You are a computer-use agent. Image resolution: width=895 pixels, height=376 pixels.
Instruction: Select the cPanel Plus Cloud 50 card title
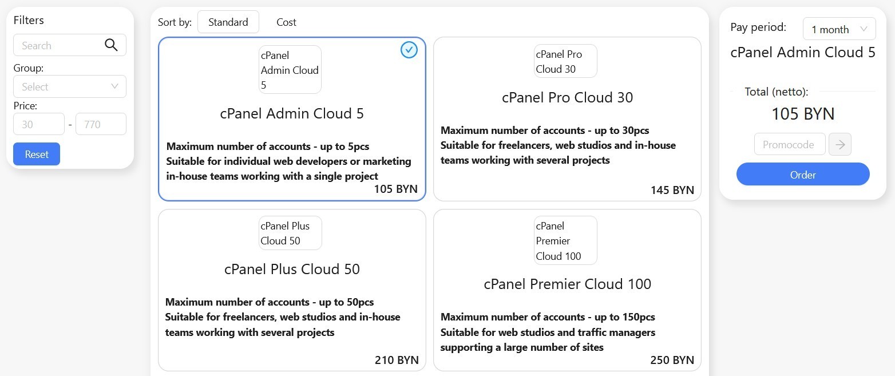click(292, 269)
